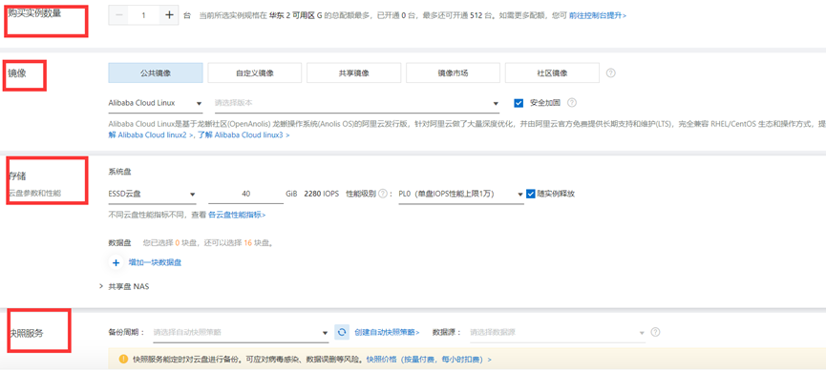Click warning icon in snapshot notice bar

point(123,360)
